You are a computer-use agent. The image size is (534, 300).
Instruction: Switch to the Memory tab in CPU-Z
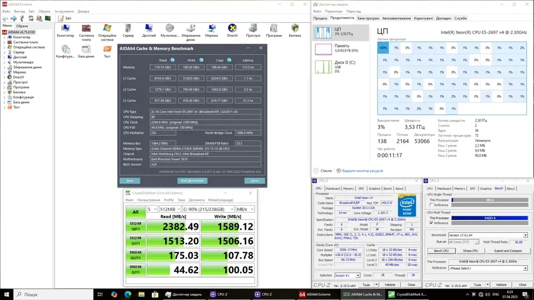point(348,188)
